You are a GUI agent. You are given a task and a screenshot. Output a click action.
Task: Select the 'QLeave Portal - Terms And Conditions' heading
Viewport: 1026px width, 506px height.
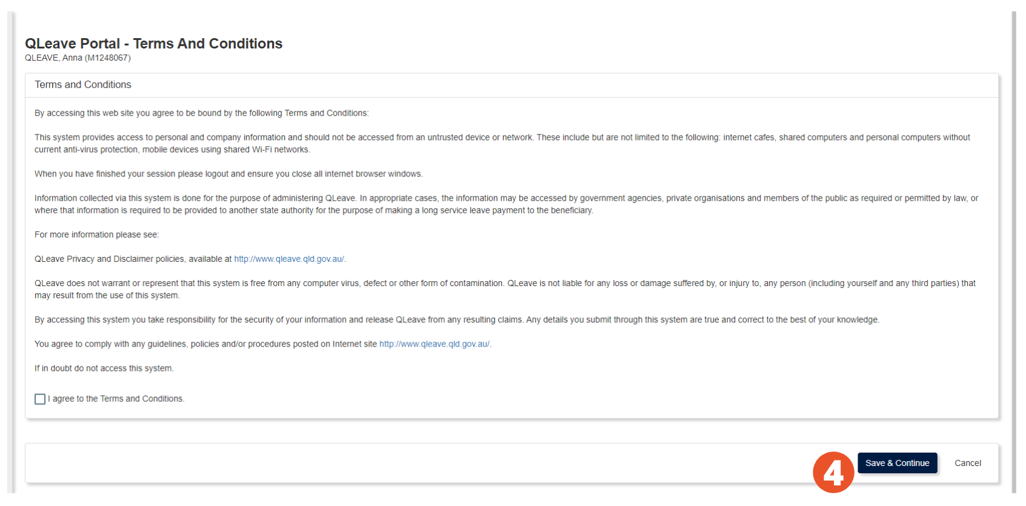(153, 44)
